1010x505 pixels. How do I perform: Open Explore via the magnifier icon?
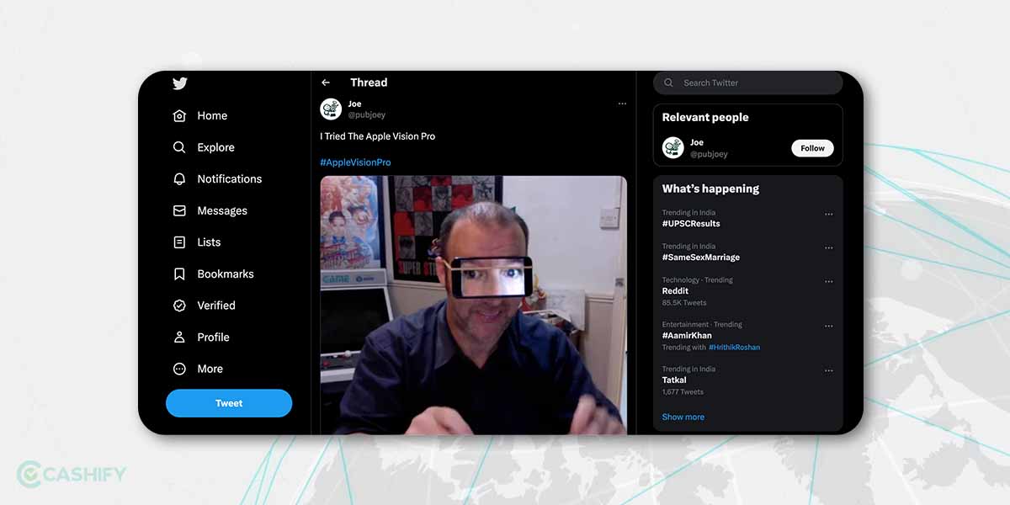click(179, 147)
